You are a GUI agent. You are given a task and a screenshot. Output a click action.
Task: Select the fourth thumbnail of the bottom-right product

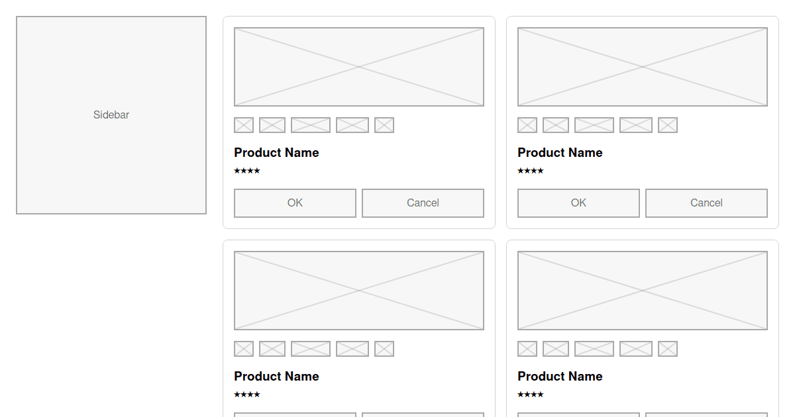point(635,349)
